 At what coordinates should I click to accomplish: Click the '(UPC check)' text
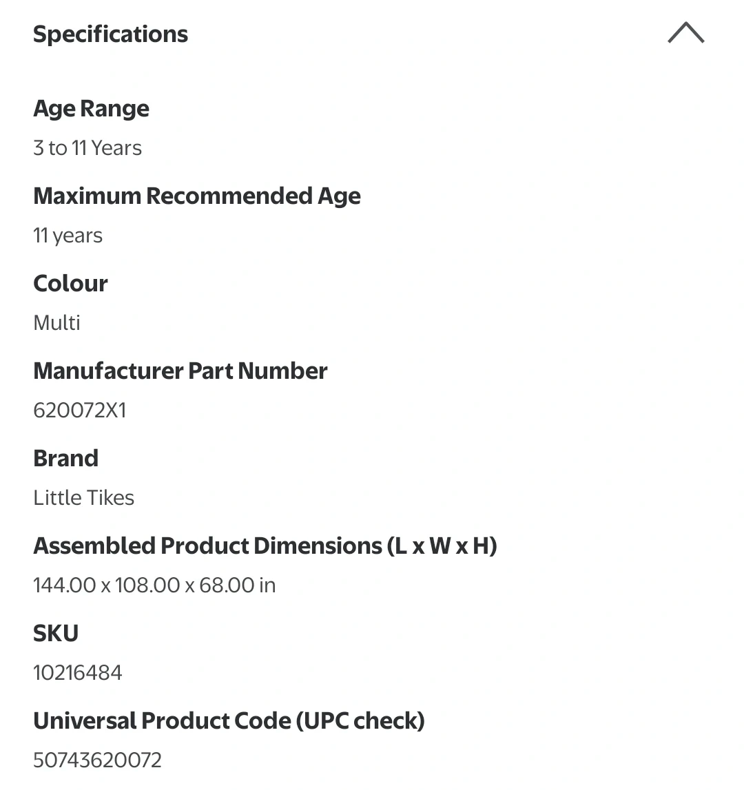pyautogui.click(x=360, y=721)
